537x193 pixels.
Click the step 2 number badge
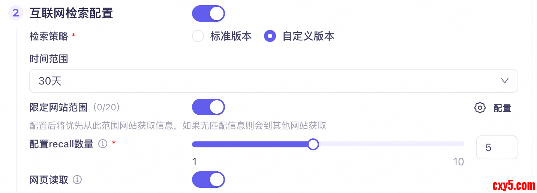tap(16, 13)
